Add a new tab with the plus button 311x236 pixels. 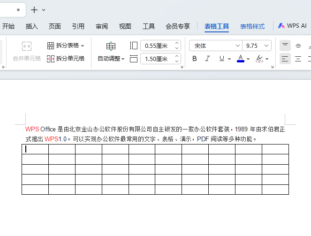coord(34,10)
